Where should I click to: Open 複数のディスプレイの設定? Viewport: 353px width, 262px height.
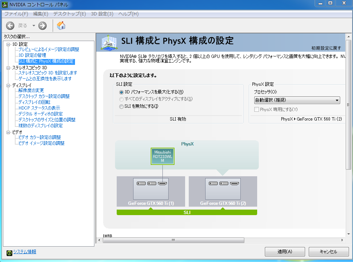41,126
